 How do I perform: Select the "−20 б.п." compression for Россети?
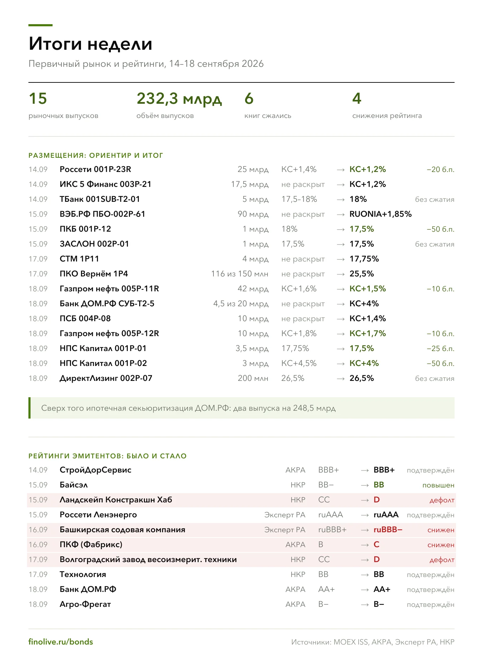(440, 169)
